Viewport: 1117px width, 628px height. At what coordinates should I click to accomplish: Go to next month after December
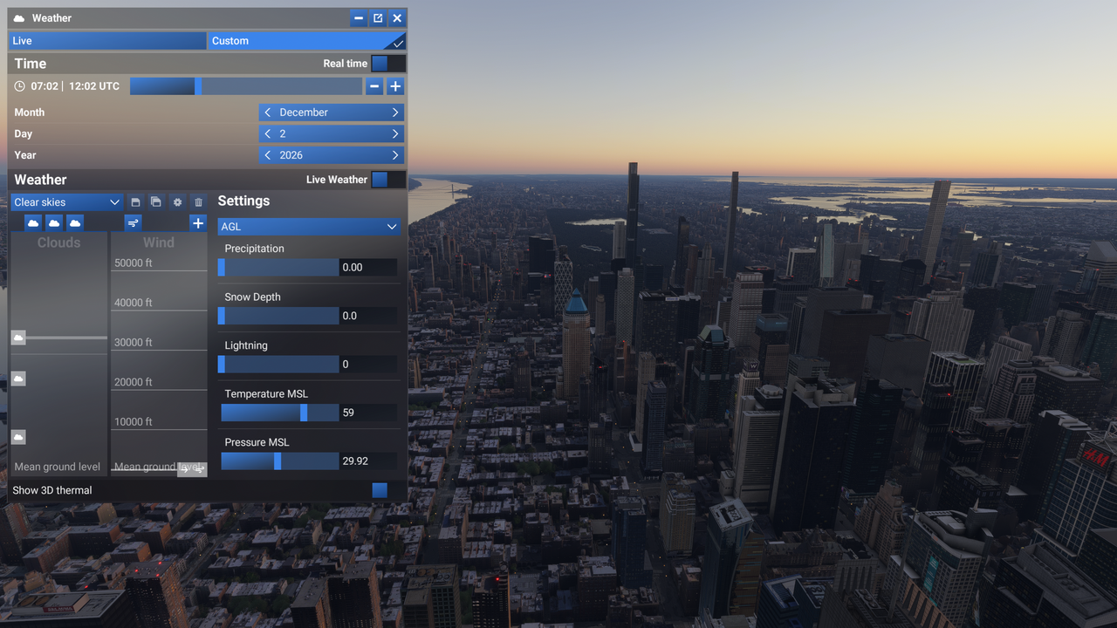tap(395, 113)
